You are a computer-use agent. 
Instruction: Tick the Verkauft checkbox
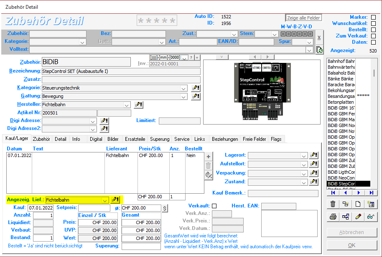pyautogui.click(x=214, y=206)
